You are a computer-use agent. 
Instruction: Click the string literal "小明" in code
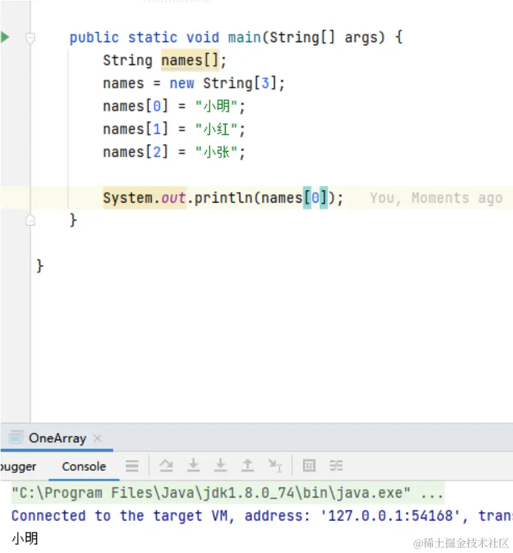tap(216, 106)
